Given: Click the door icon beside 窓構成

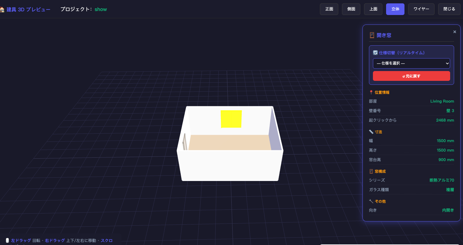Looking at the screenshot, I should pos(371,171).
